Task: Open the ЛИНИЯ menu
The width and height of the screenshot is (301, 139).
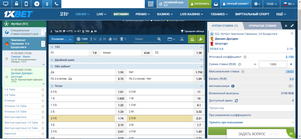Action: point(82,14)
